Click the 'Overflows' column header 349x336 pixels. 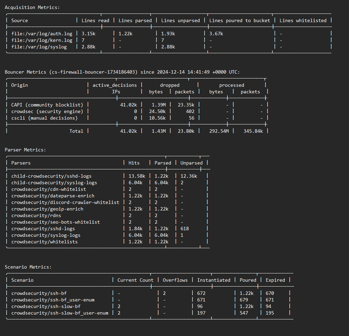(x=175, y=280)
